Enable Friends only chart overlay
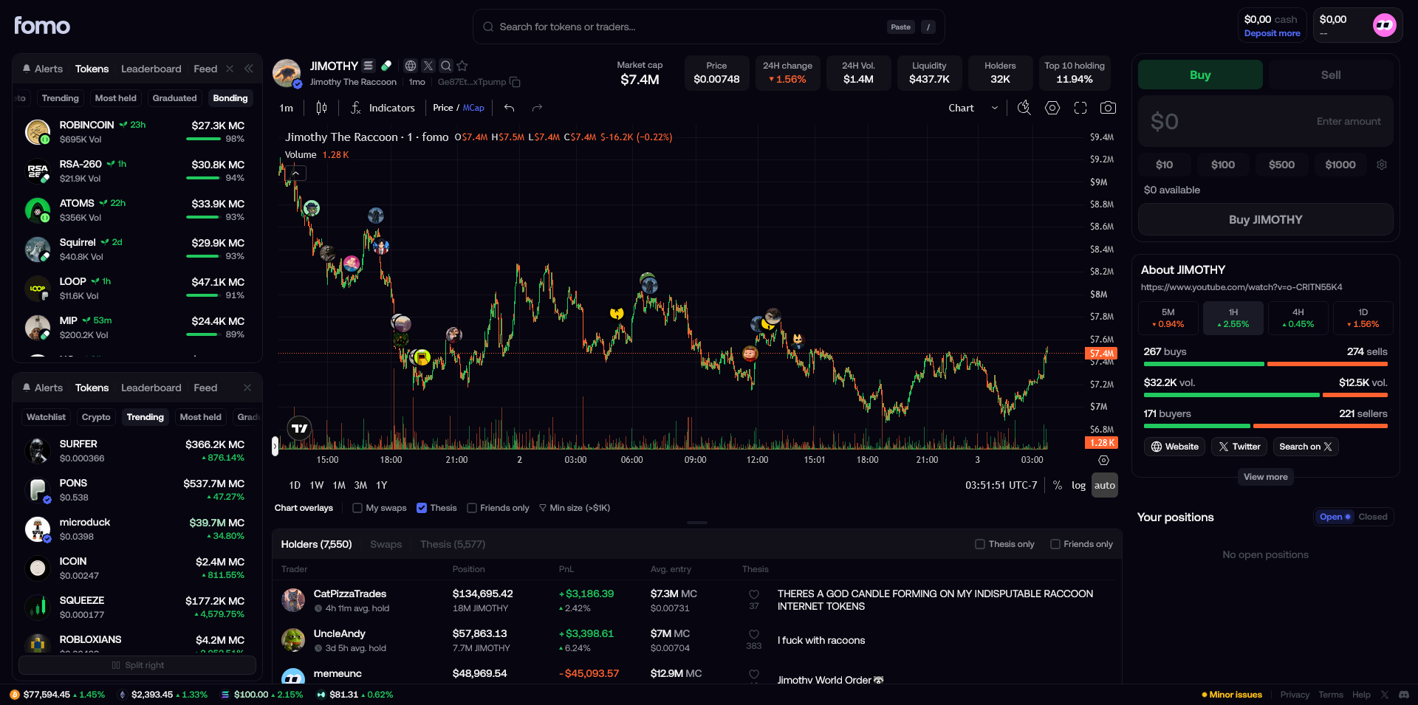The width and height of the screenshot is (1418, 705). [472, 508]
